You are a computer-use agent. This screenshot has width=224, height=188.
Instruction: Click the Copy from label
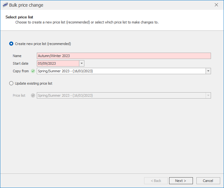(21, 71)
